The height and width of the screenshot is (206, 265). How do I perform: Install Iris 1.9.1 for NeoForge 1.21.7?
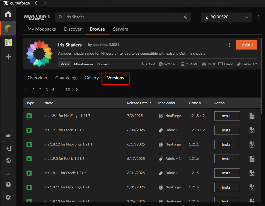tap(227, 116)
